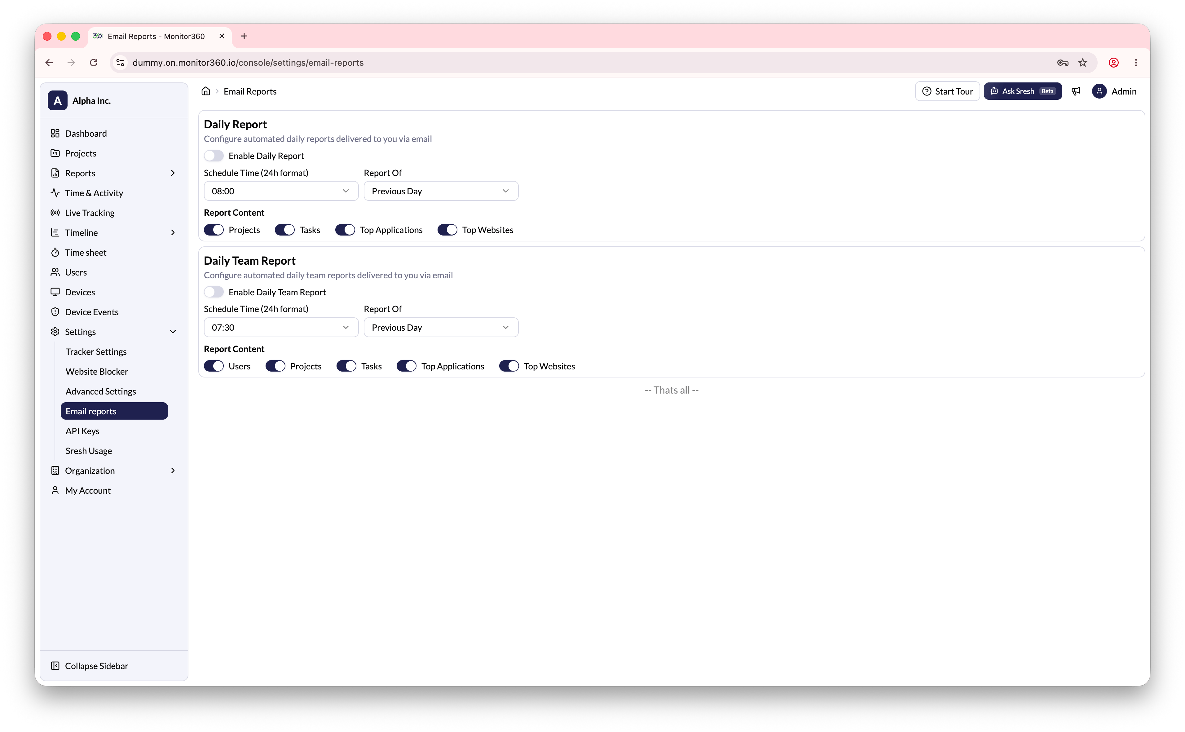Viewport: 1185px width, 732px height.
Task: Expand the Timeline submenu chevron
Action: (x=173, y=232)
